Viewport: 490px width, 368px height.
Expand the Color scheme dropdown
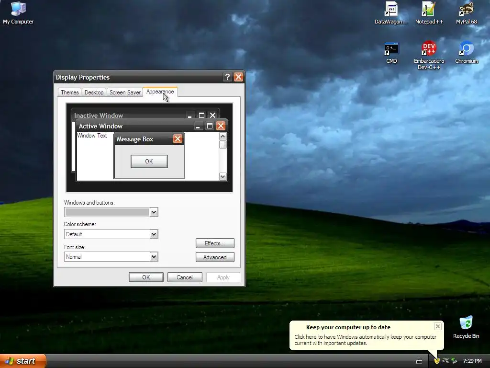[154, 234]
